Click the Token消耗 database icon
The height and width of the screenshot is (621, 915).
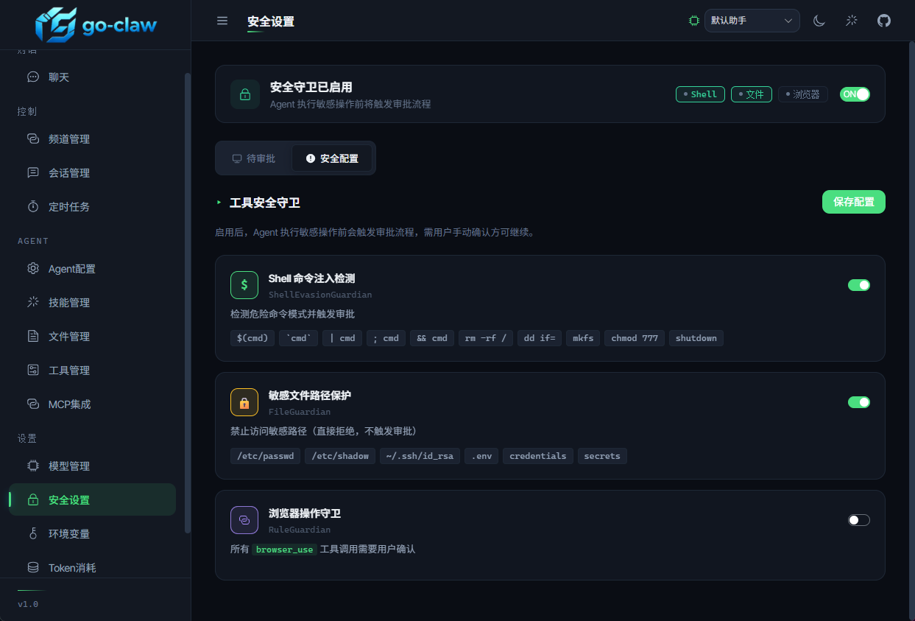pyautogui.click(x=33, y=567)
